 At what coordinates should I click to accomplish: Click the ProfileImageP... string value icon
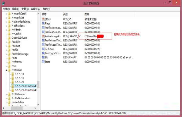43,36
